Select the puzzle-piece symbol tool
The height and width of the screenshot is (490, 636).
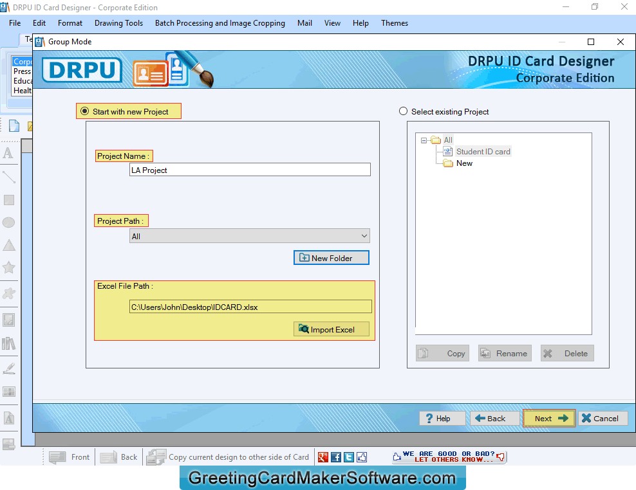click(9, 293)
